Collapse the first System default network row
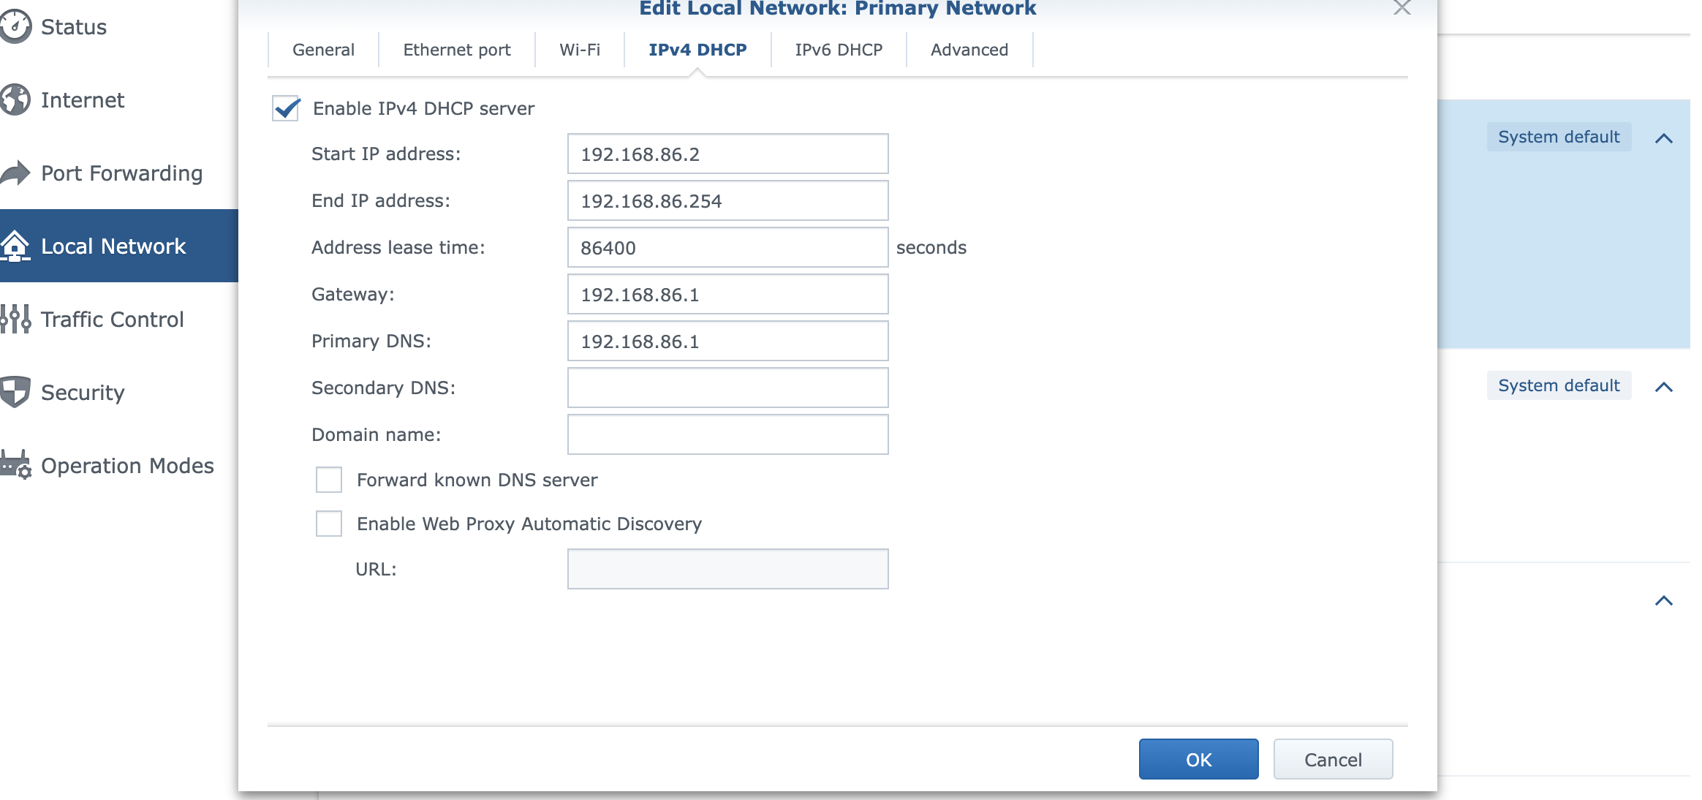 coord(1664,138)
